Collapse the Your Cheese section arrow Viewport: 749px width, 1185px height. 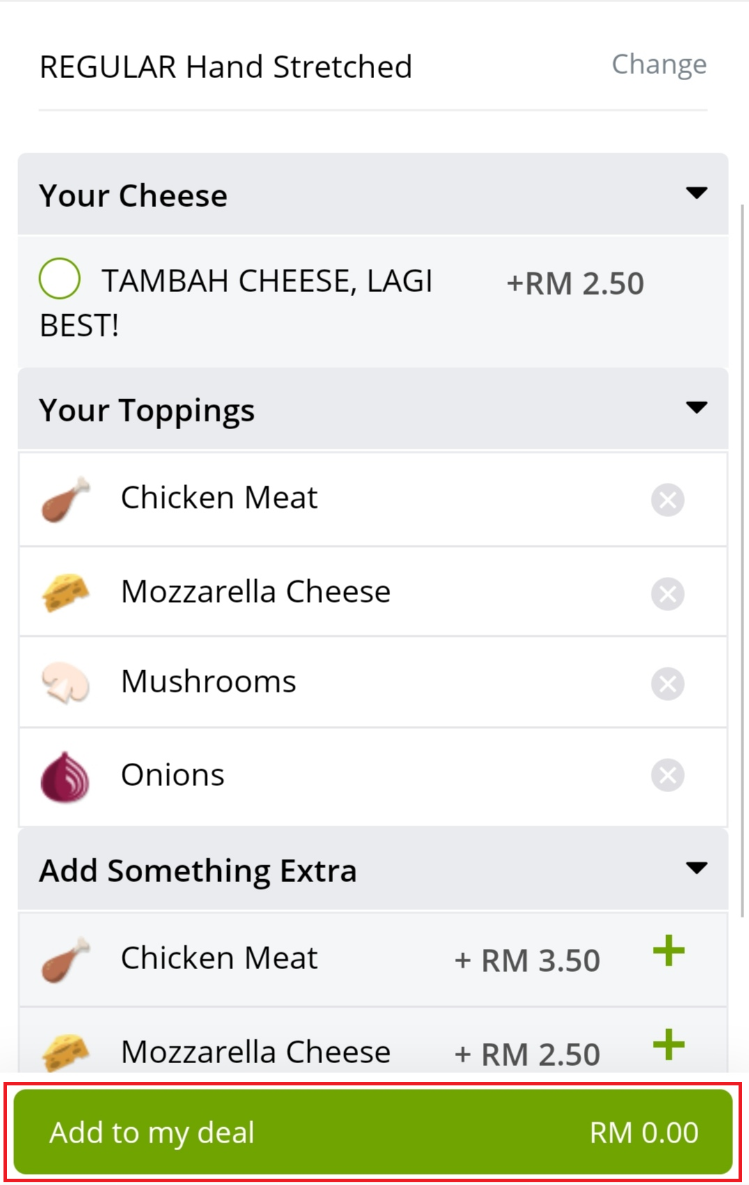[x=696, y=193]
